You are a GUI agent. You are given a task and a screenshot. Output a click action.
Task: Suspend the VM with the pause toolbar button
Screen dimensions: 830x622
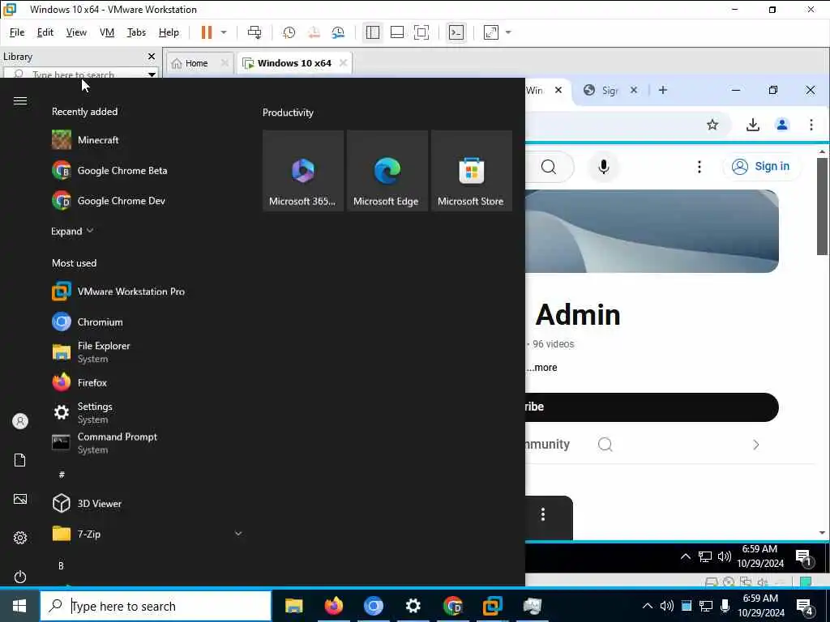pos(207,32)
